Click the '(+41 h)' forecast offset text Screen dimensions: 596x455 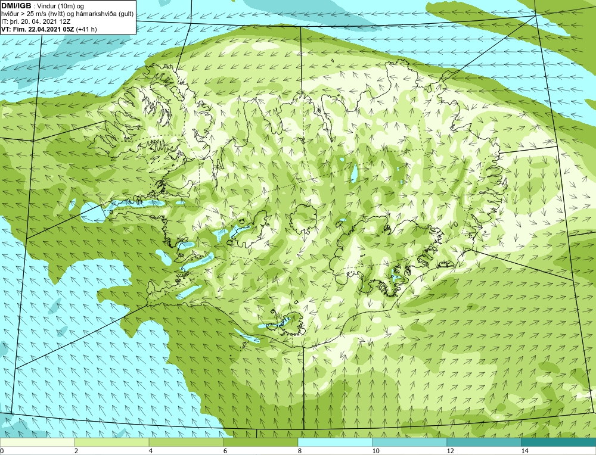(x=86, y=29)
